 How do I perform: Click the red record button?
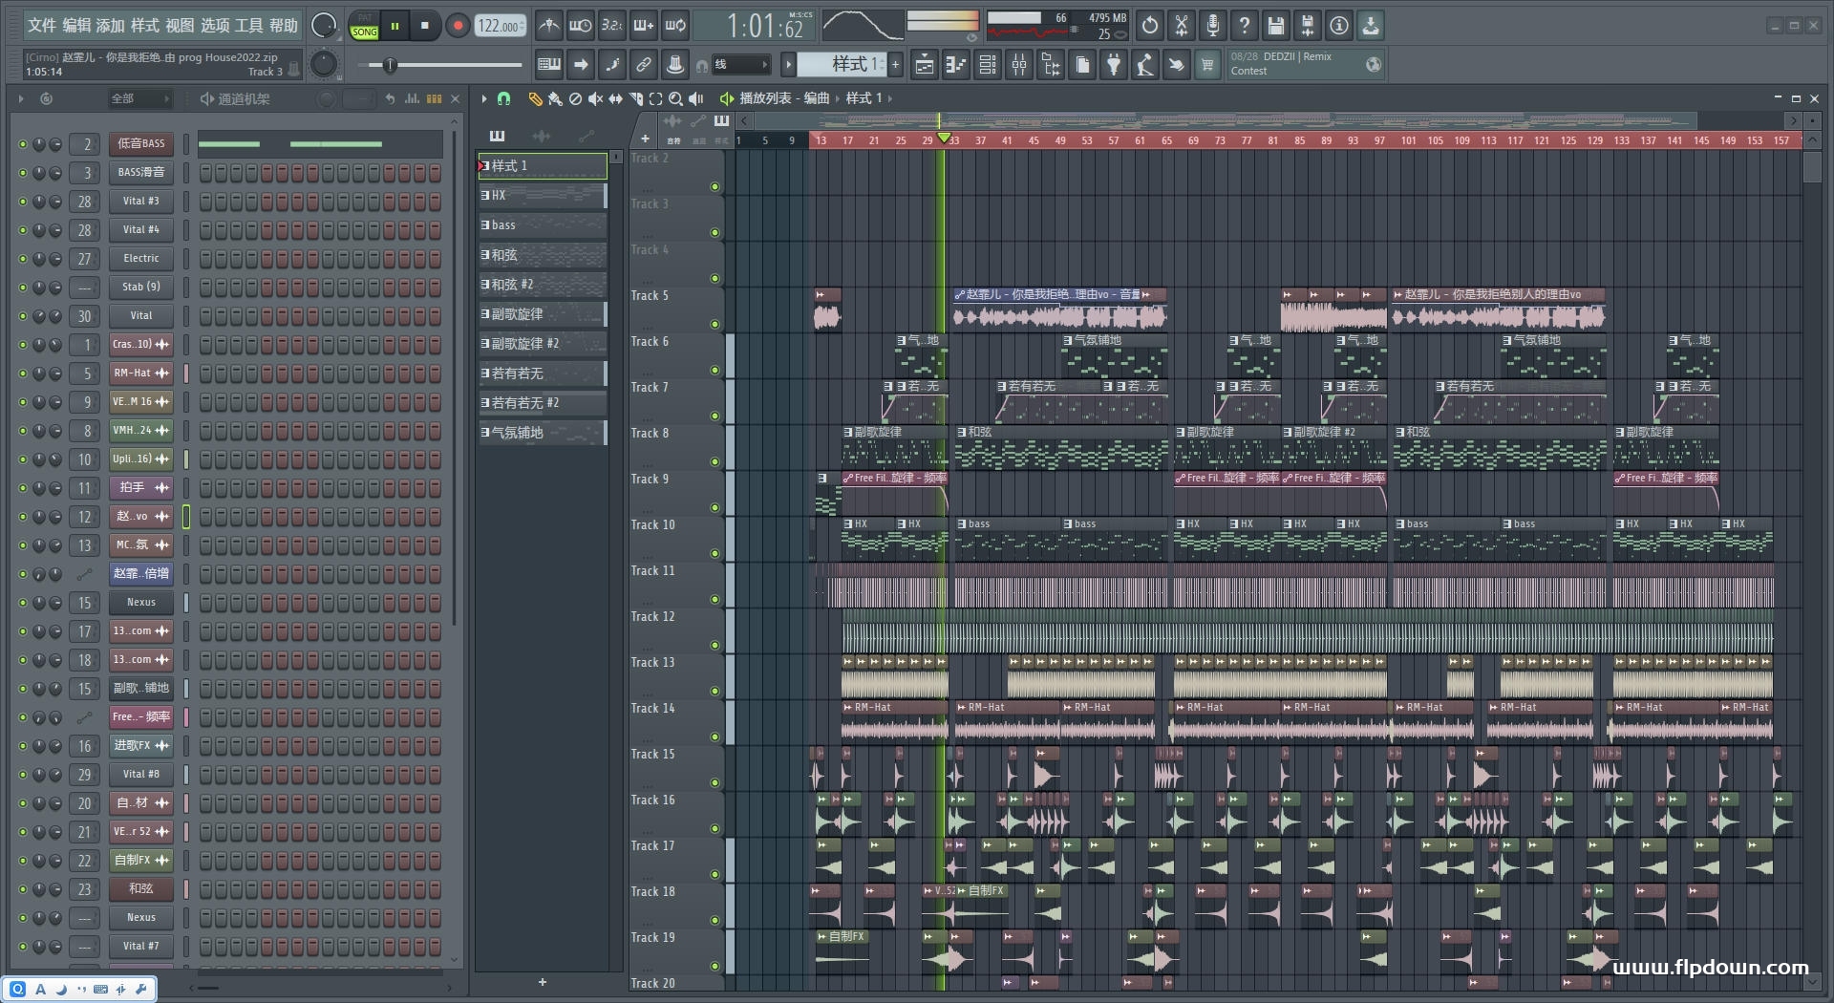coord(458,26)
